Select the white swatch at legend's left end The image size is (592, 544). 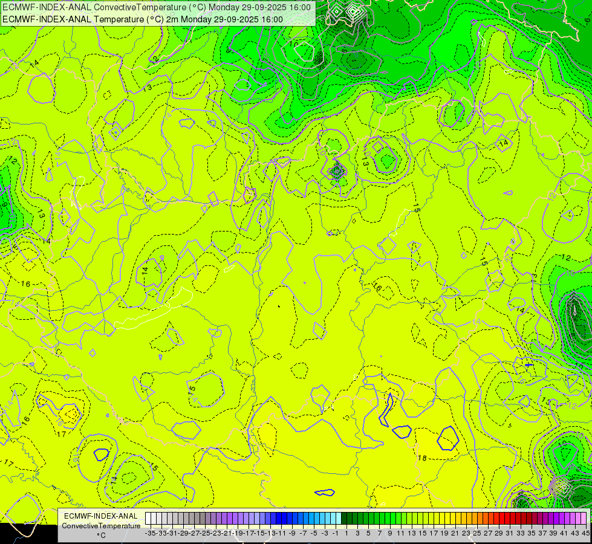click(x=148, y=519)
